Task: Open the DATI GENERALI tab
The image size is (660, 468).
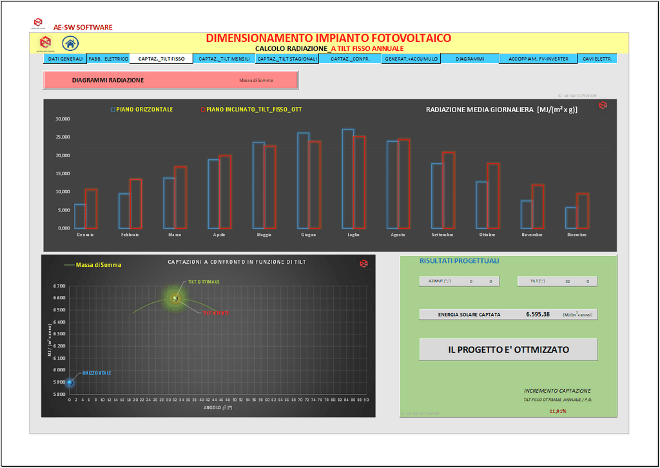Action: pos(65,59)
